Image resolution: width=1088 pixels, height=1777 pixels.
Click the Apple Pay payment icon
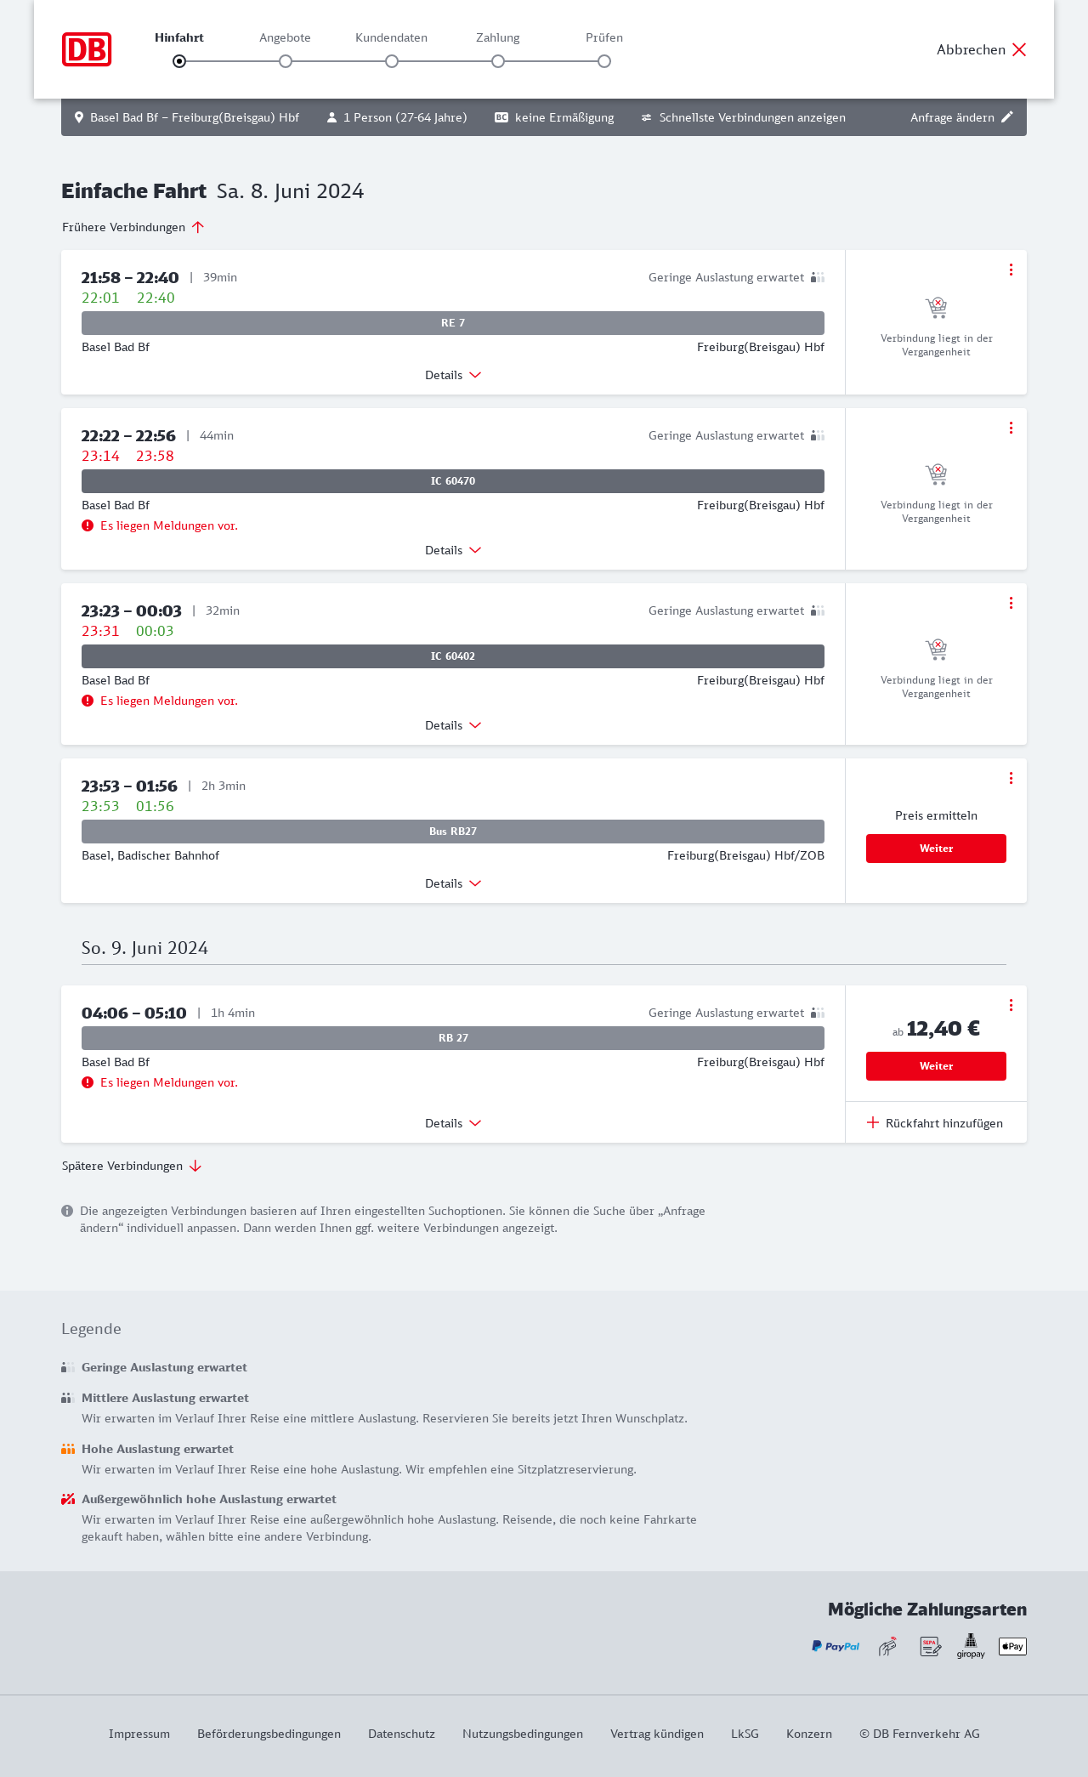tap(1012, 1647)
